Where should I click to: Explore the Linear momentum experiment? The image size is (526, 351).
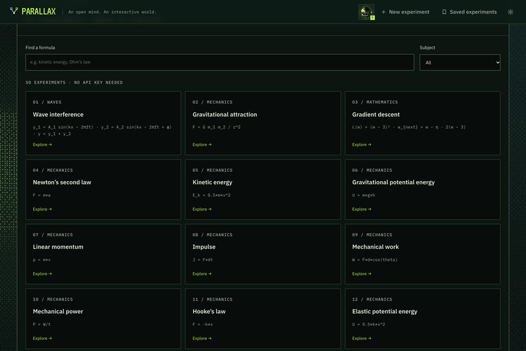click(42, 274)
